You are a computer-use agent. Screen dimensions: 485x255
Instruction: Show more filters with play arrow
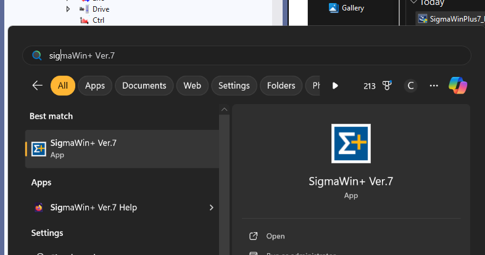335,86
